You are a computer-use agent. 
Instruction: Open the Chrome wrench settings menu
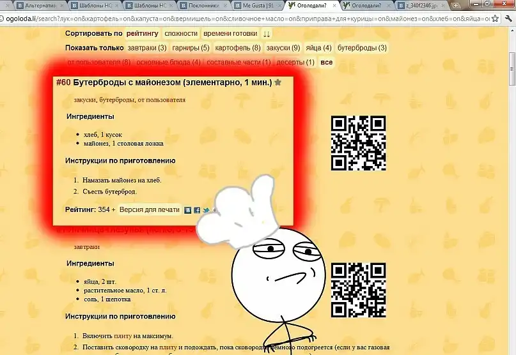point(508,19)
